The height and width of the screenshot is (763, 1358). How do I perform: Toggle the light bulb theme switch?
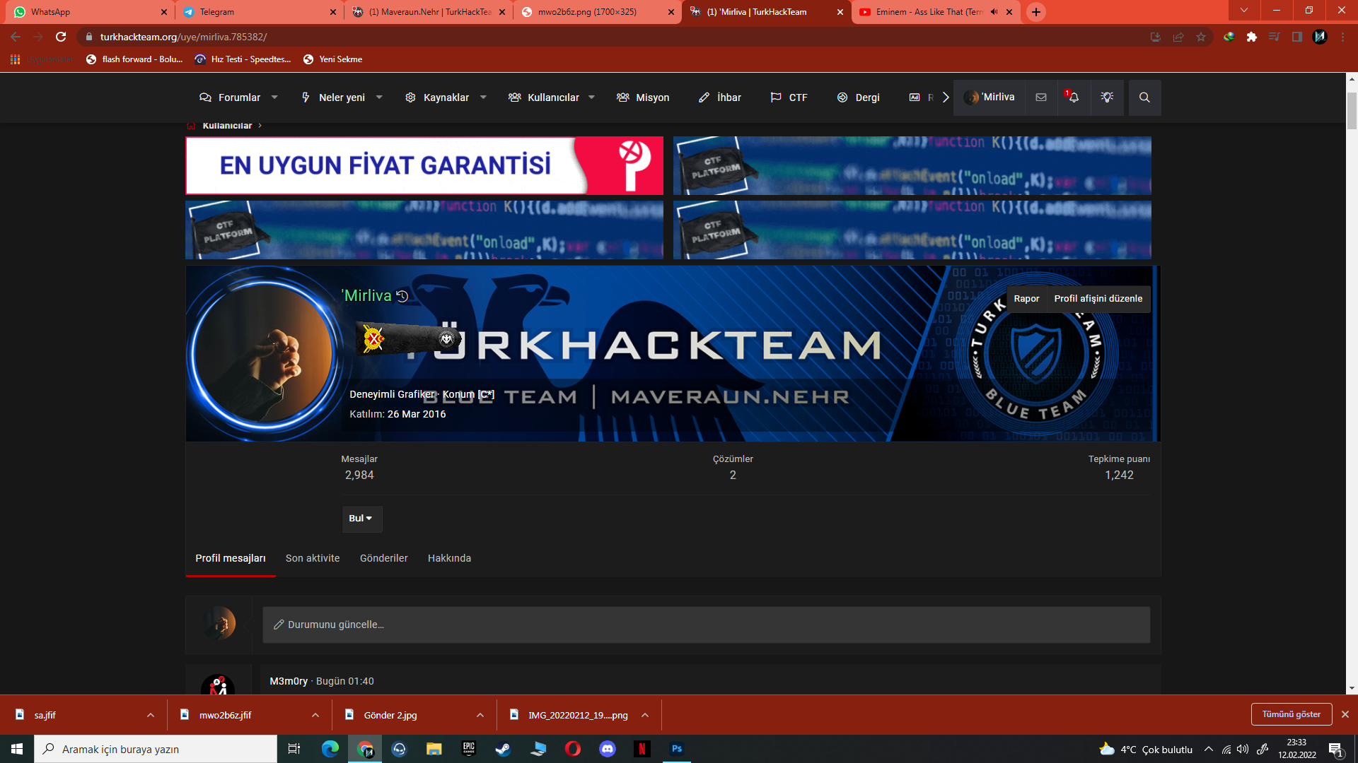pos(1107,97)
